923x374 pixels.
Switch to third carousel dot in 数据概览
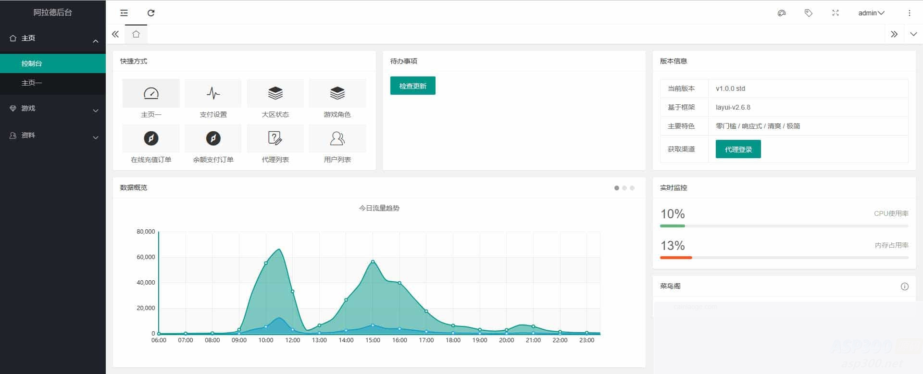coord(632,188)
